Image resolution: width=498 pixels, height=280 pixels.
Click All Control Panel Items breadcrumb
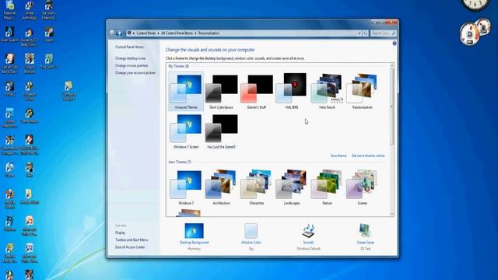(x=177, y=33)
